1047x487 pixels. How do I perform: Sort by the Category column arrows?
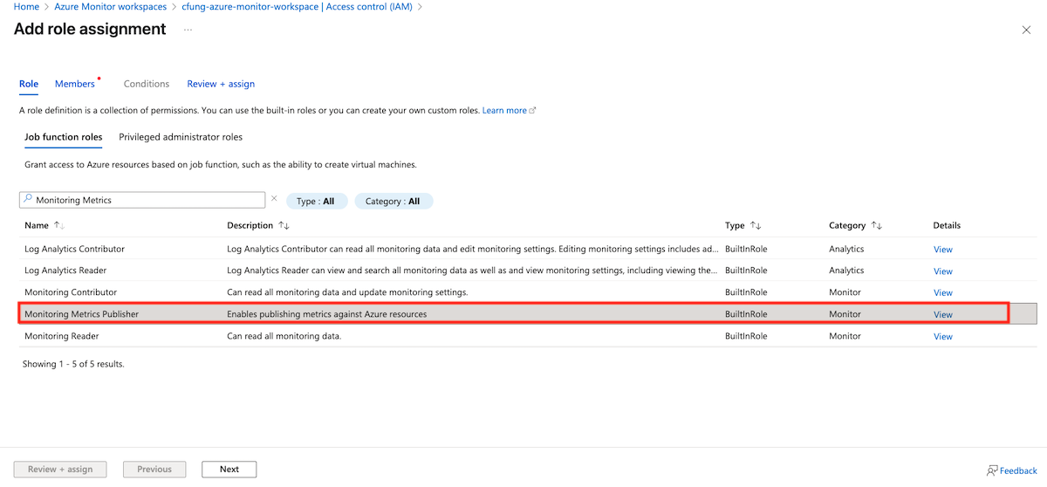click(876, 225)
